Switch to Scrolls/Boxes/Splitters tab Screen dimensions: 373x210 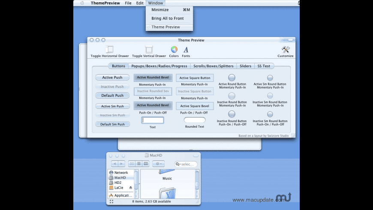click(213, 66)
